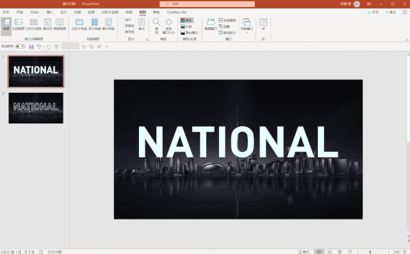Toggle the AutoSave (自动保存) switch
This screenshot has width=410, height=254.
coord(20,47)
